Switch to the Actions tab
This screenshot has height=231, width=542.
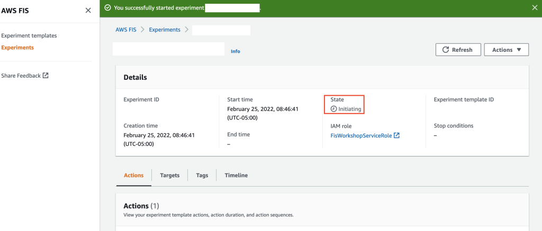pyautogui.click(x=134, y=175)
